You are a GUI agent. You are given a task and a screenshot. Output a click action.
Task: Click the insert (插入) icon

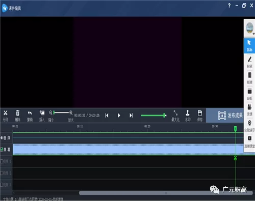(42, 116)
